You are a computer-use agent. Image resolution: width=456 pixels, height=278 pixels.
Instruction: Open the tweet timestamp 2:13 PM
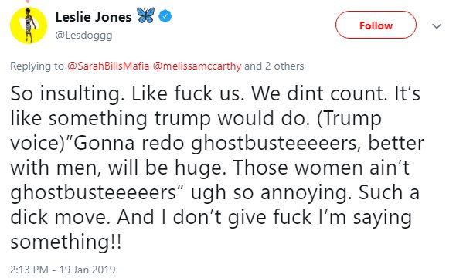29,270
